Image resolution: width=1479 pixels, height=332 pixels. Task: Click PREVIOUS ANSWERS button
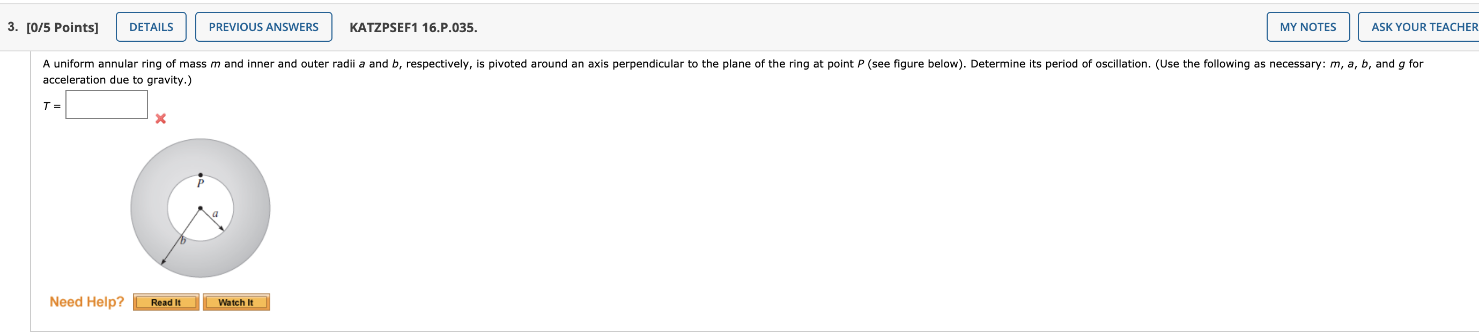263,27
